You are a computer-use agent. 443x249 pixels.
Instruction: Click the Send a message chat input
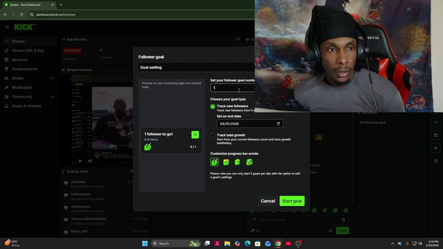298,220
